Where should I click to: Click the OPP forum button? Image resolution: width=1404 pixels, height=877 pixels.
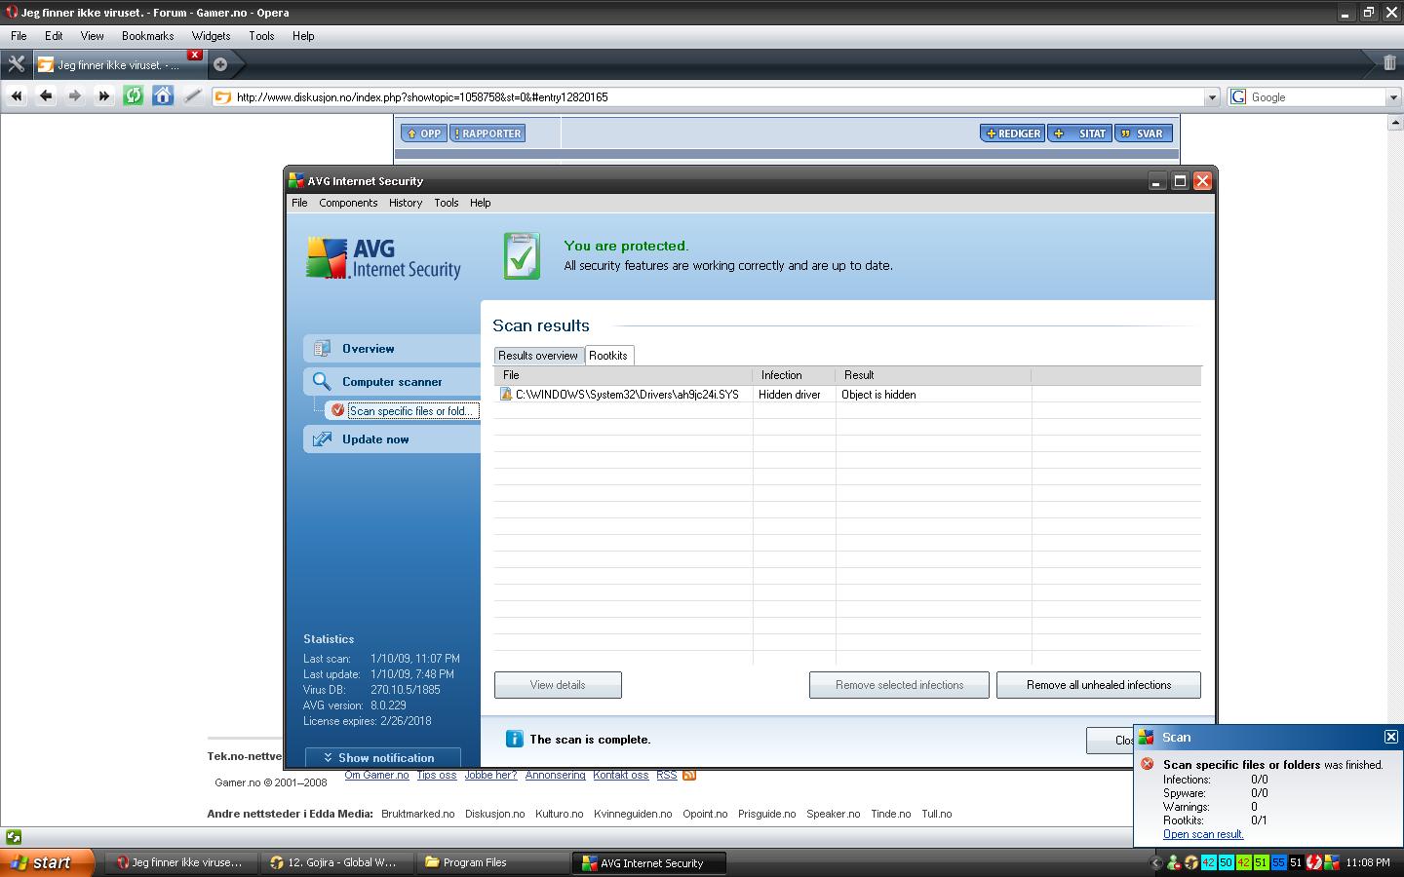(423, 133)
